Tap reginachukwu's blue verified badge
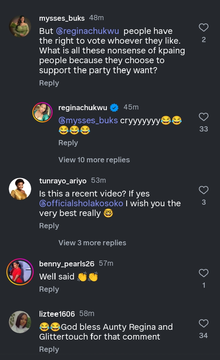This screenshot has width=220, height=360. pyautogui.click(x=114, y=108)
